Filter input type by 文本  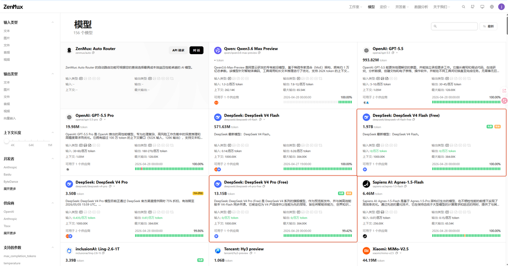point(7,31)
